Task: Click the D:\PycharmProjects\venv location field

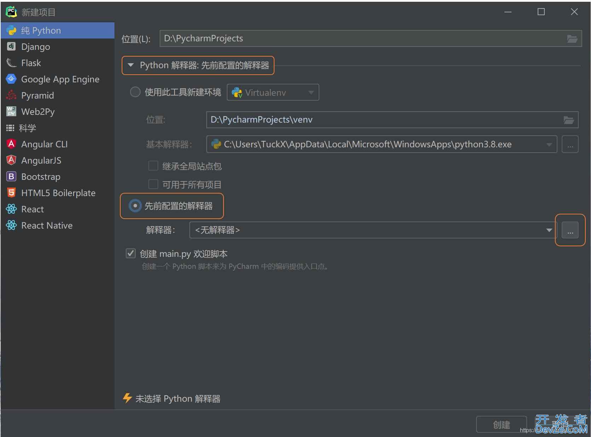Action: [x=392, y=120]
